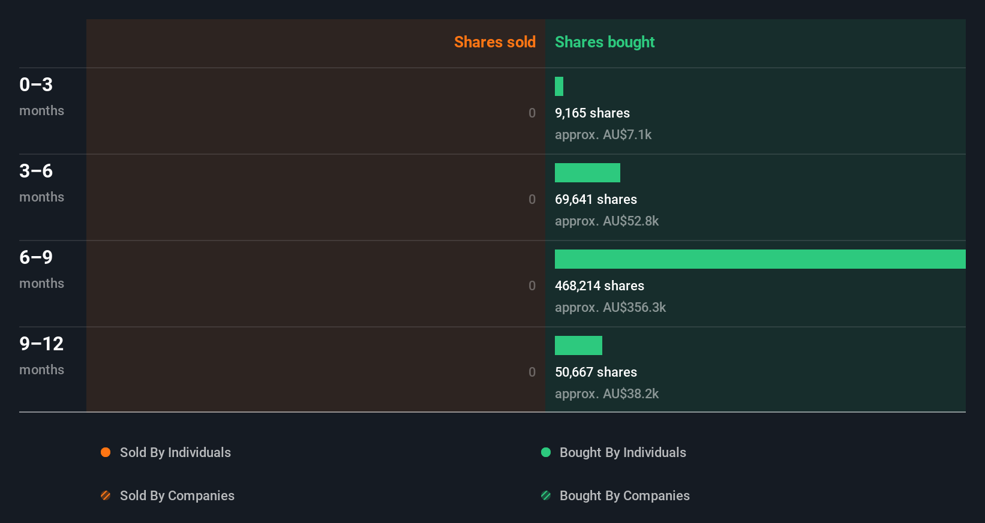Click the green bar for 9–12 months

[578, 345]
